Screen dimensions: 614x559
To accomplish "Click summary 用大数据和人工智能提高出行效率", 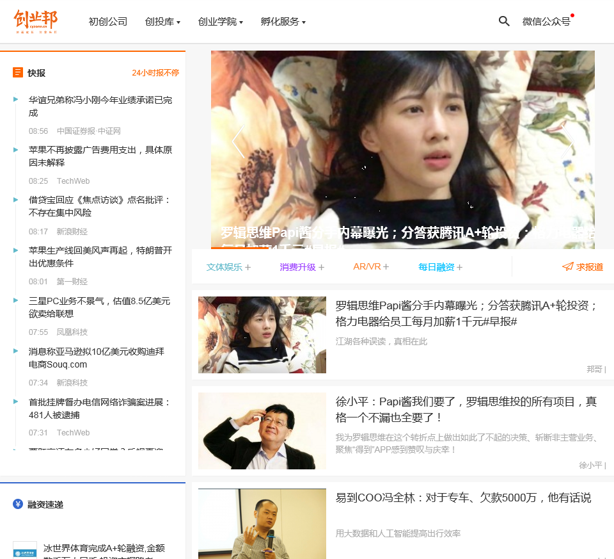I will (x=398, y=533).
